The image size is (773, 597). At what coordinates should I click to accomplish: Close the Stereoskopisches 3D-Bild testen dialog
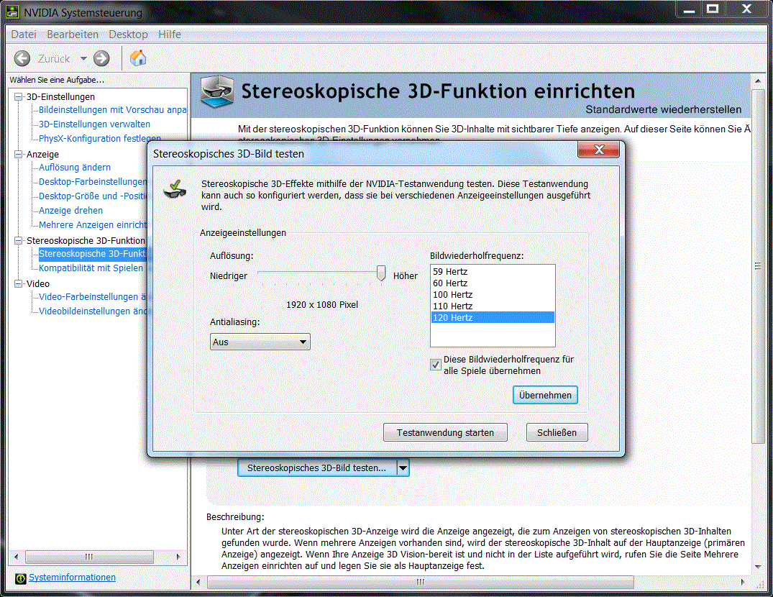tap(598, 150)
